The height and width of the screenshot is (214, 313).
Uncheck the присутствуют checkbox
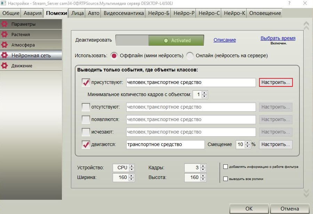86,82
